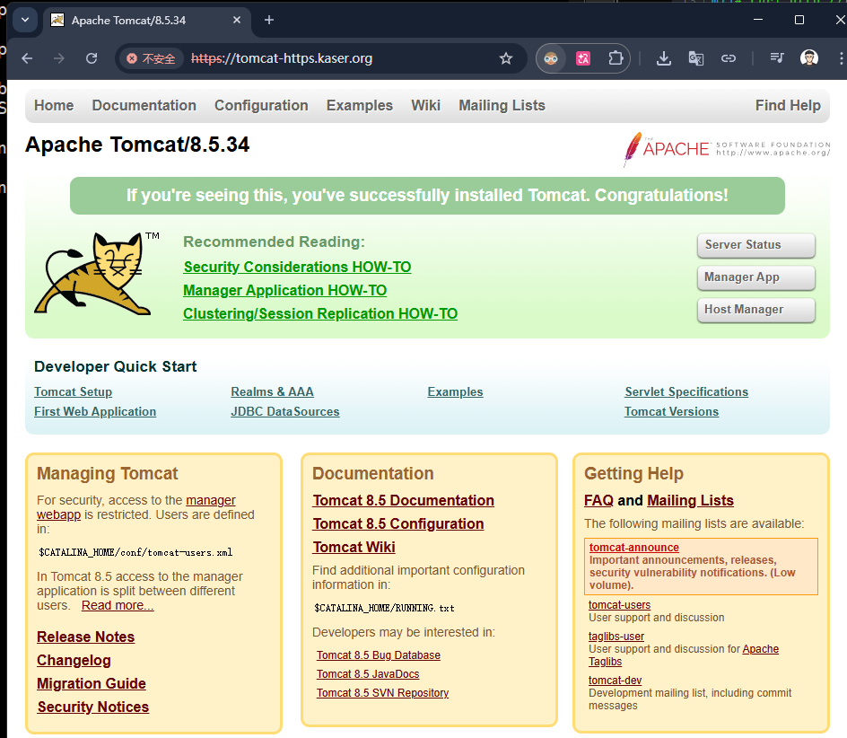Click the Apache Software Foundation logo
The height and width of the screenshot is (738, 847).
click(727, 149)
